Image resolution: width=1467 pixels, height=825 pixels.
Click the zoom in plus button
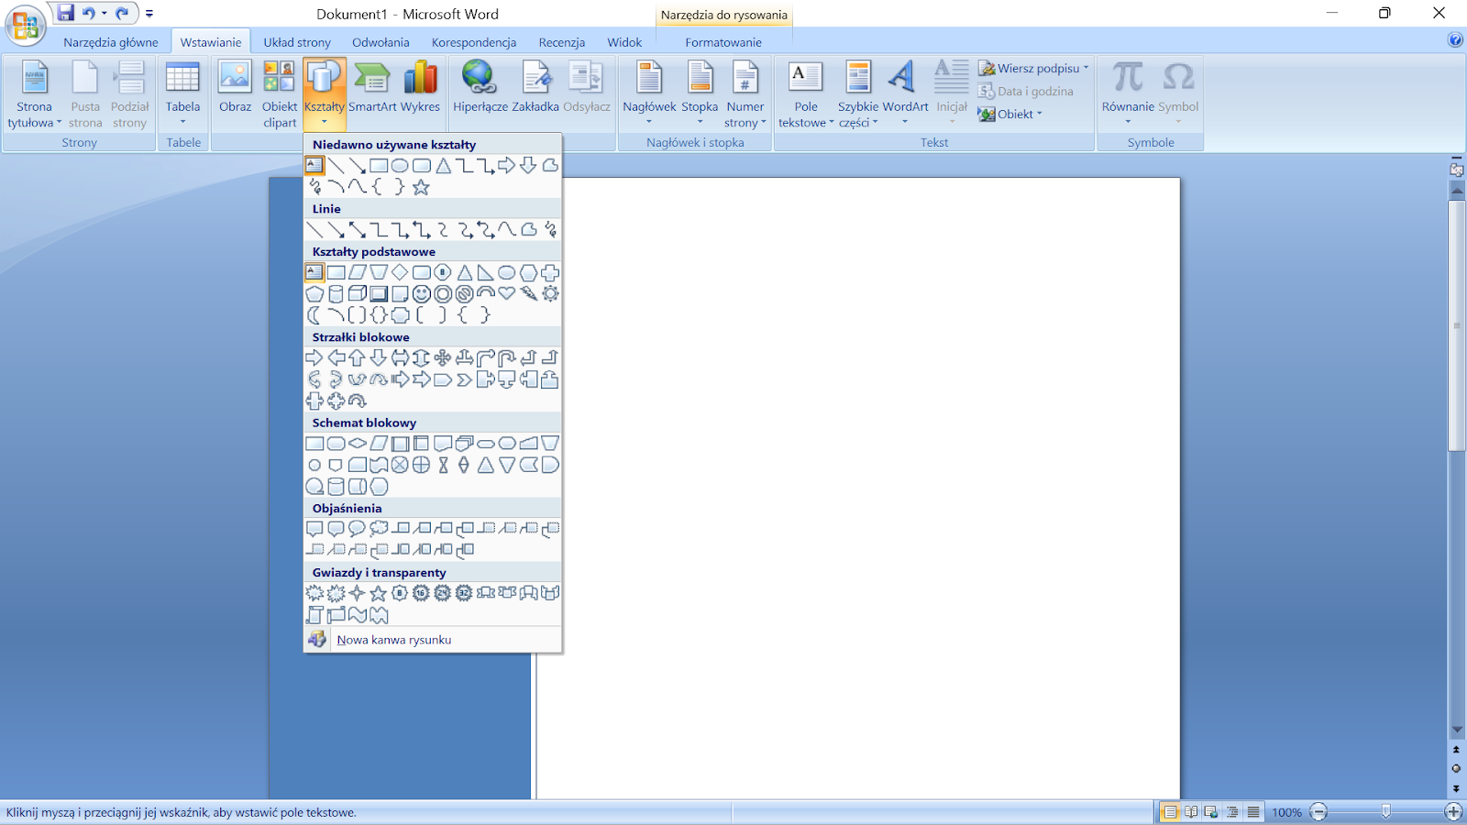[1453, 812]
